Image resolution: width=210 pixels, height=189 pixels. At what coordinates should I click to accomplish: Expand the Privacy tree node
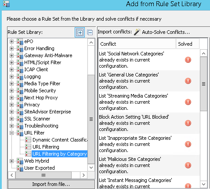[11, 105]
